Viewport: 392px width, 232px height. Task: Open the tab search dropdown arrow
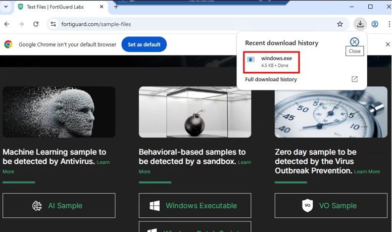pos(6,7)
